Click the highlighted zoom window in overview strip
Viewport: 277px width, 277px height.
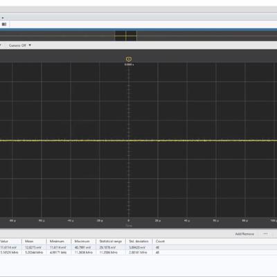click(126, 36)
